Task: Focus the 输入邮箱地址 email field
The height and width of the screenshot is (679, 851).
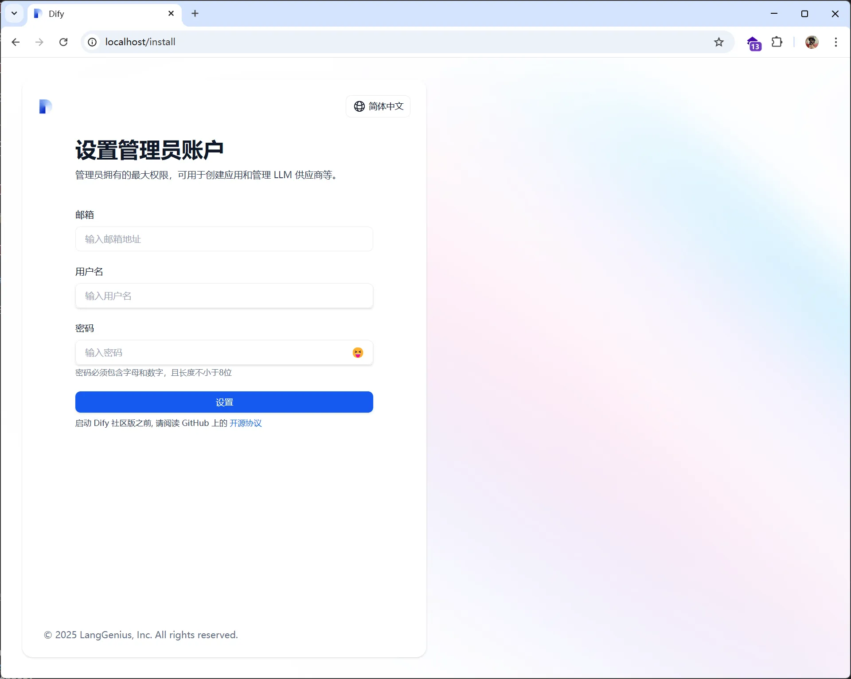Action: 224,239
